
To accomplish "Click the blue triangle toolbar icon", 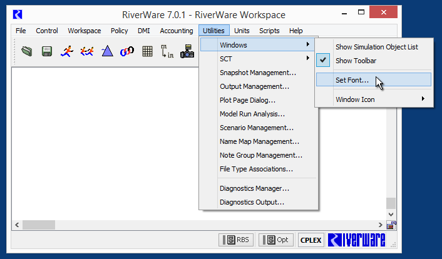I will coord(107,51).
